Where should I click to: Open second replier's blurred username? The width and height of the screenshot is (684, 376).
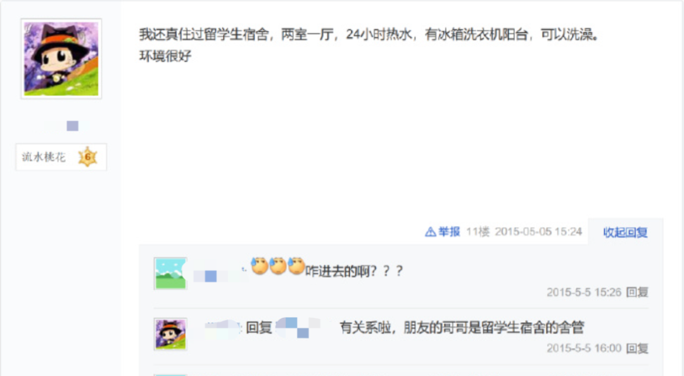222,327
